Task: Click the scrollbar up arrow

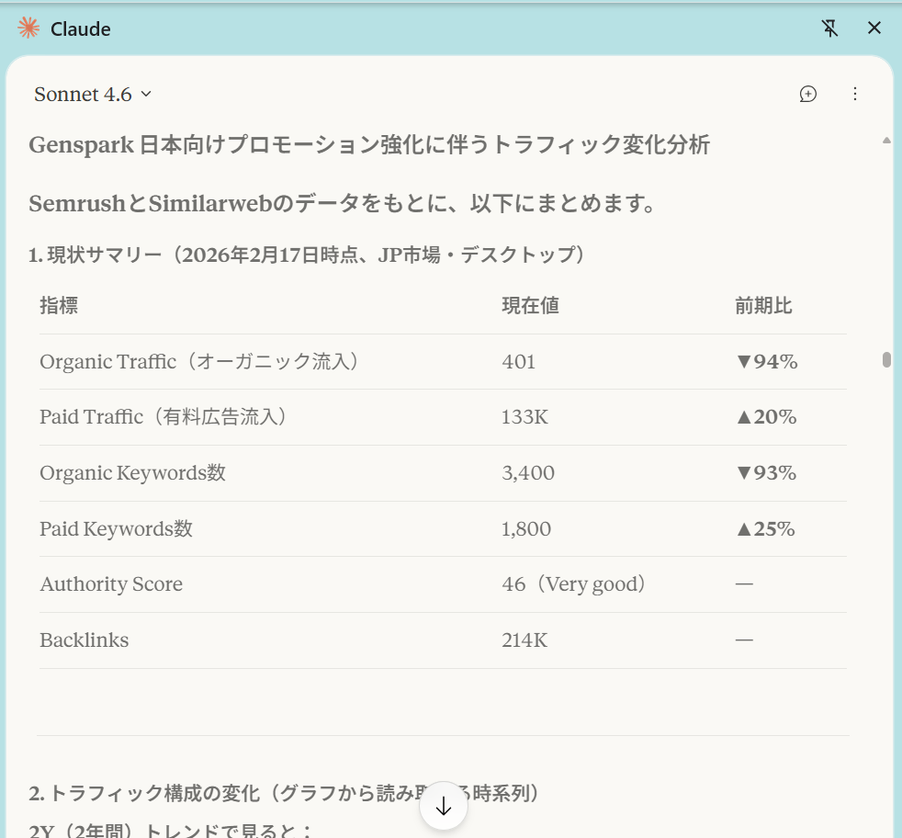Action: 886,141
